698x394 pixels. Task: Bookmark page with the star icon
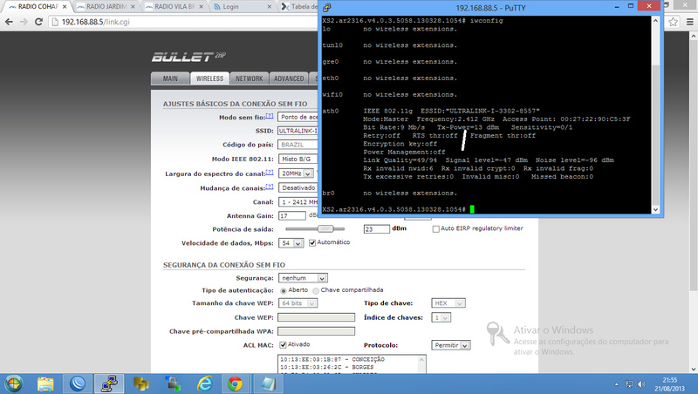coord(673,21)
